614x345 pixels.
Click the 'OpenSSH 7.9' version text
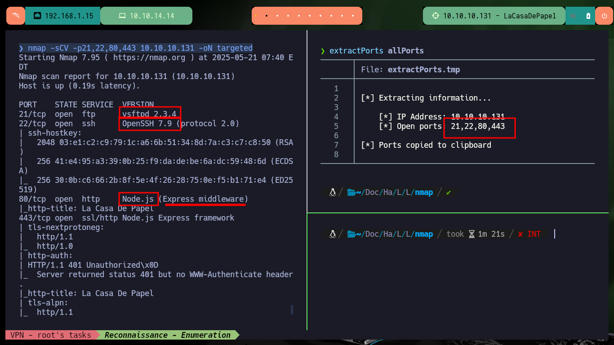147,124
